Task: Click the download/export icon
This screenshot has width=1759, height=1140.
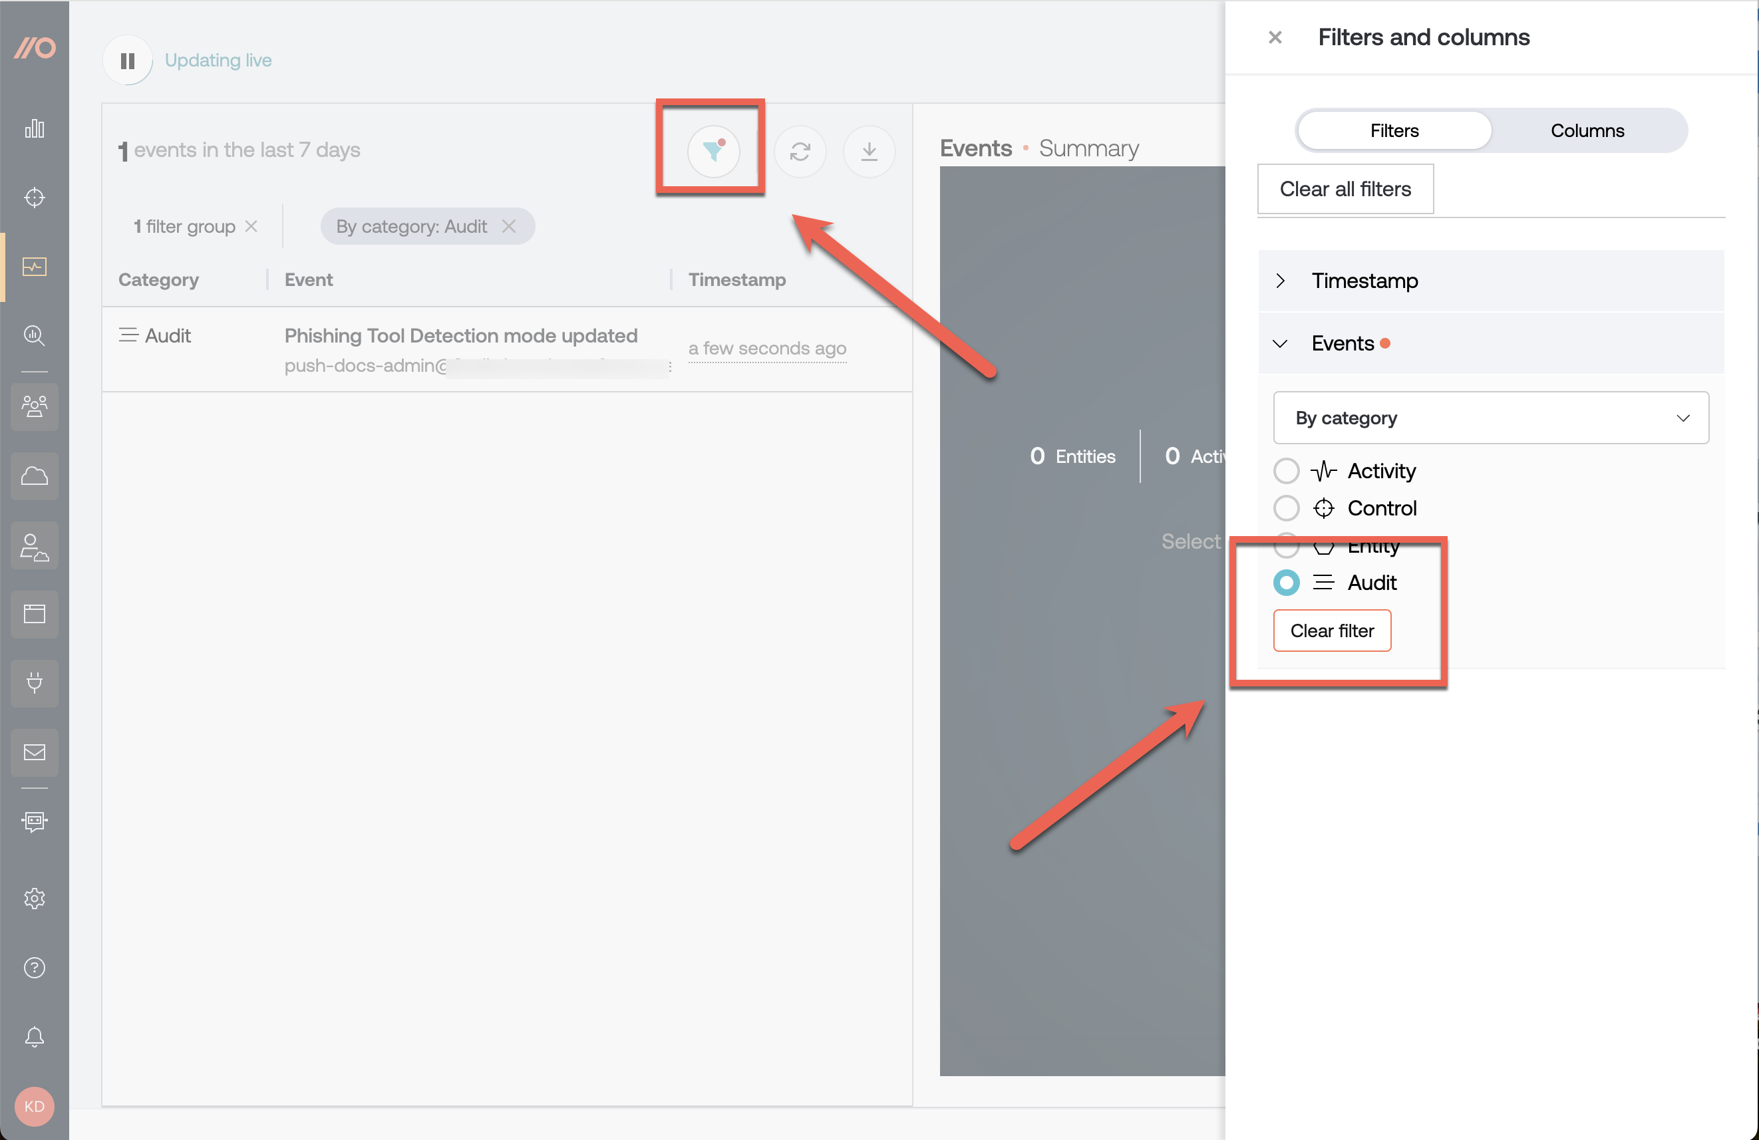Action: click(871, 152)
